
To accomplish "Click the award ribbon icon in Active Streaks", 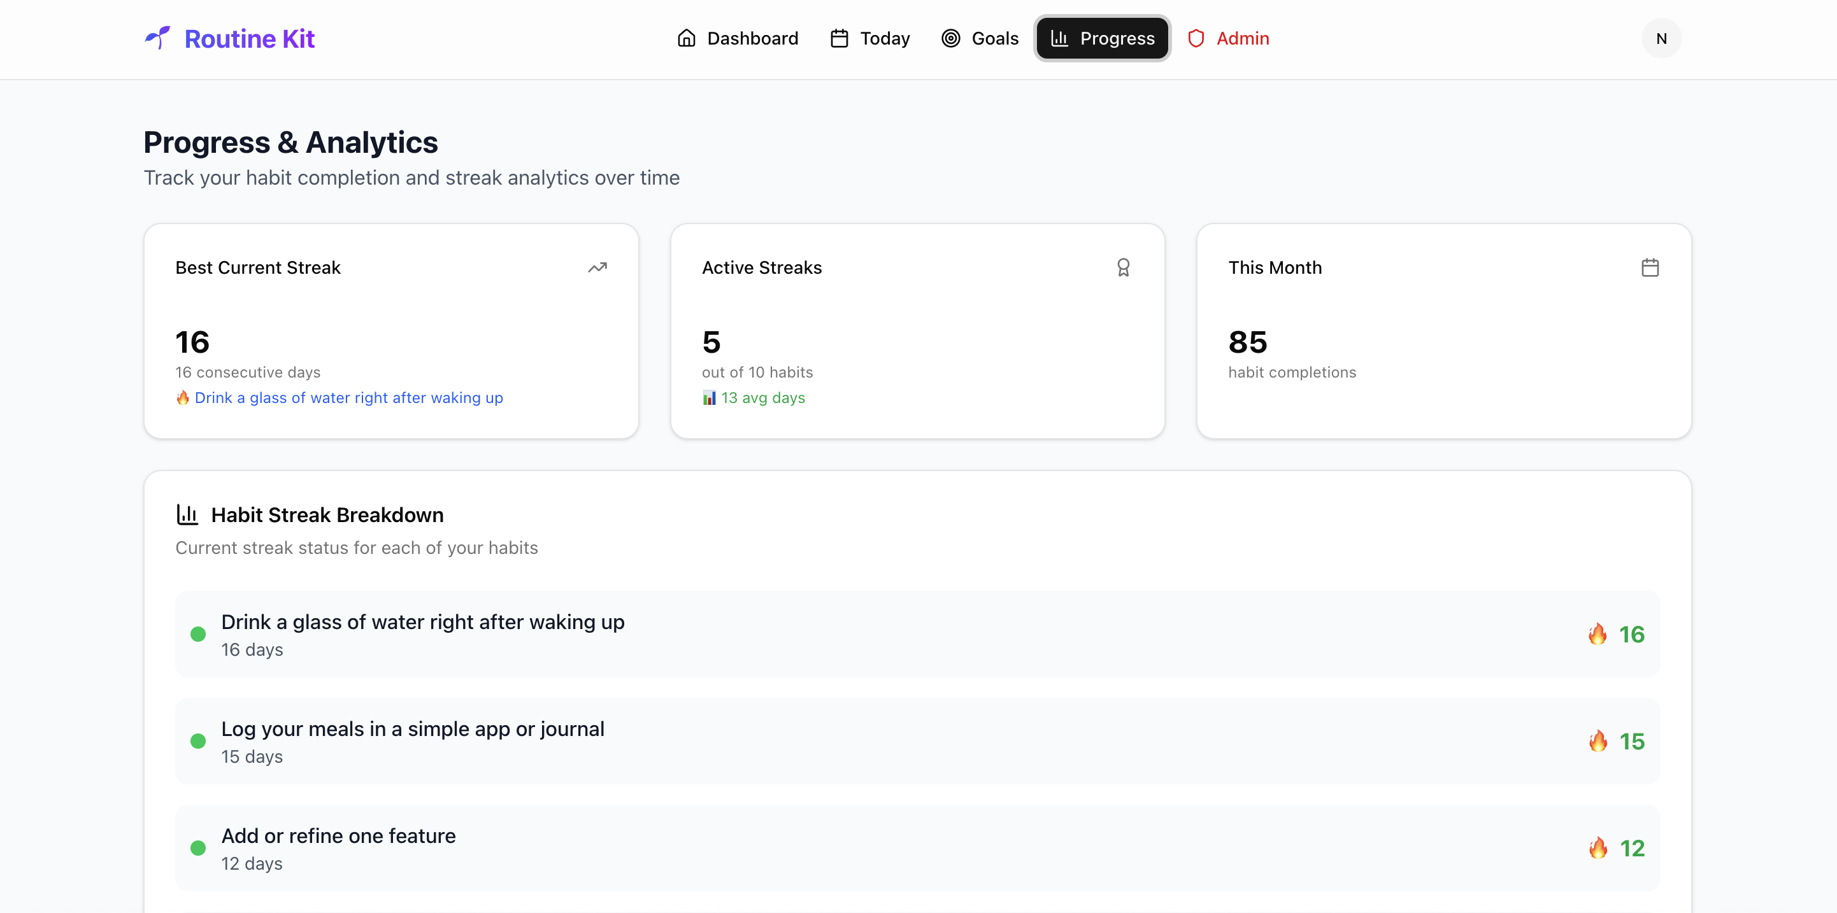I will coord(1123,267).
